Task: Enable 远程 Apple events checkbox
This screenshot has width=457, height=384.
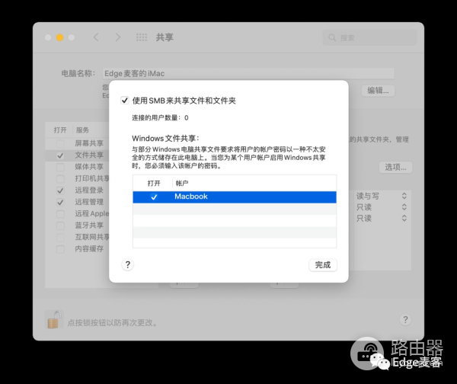Action: pyautogui.click(x=60, y=214)
